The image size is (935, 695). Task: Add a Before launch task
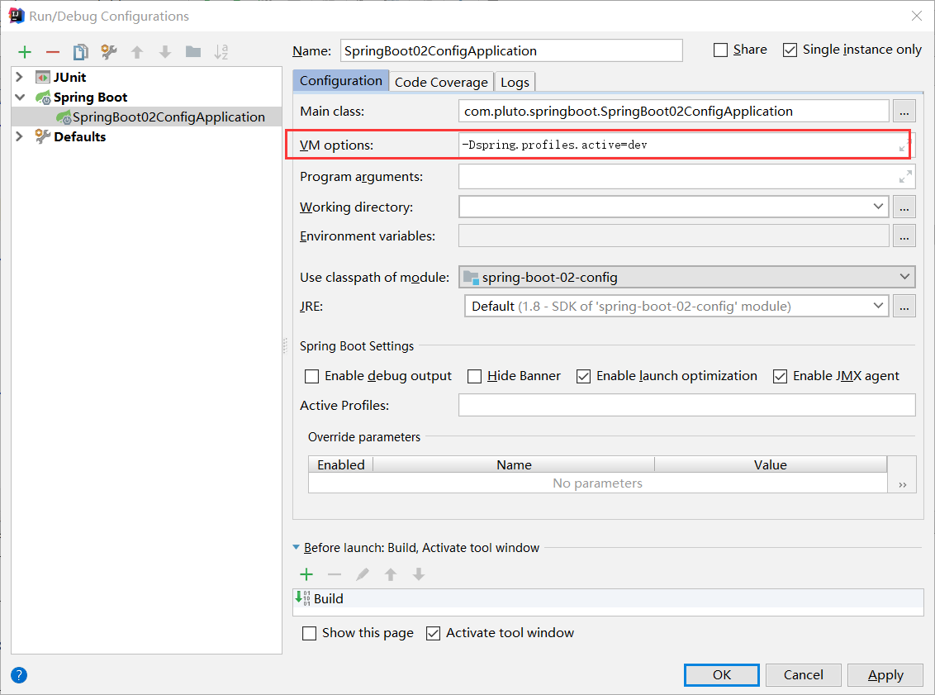tap(306, 574)
